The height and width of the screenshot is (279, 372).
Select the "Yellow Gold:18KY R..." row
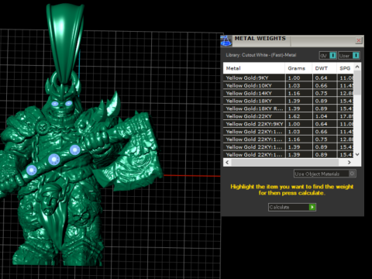(x=288, y=108)
